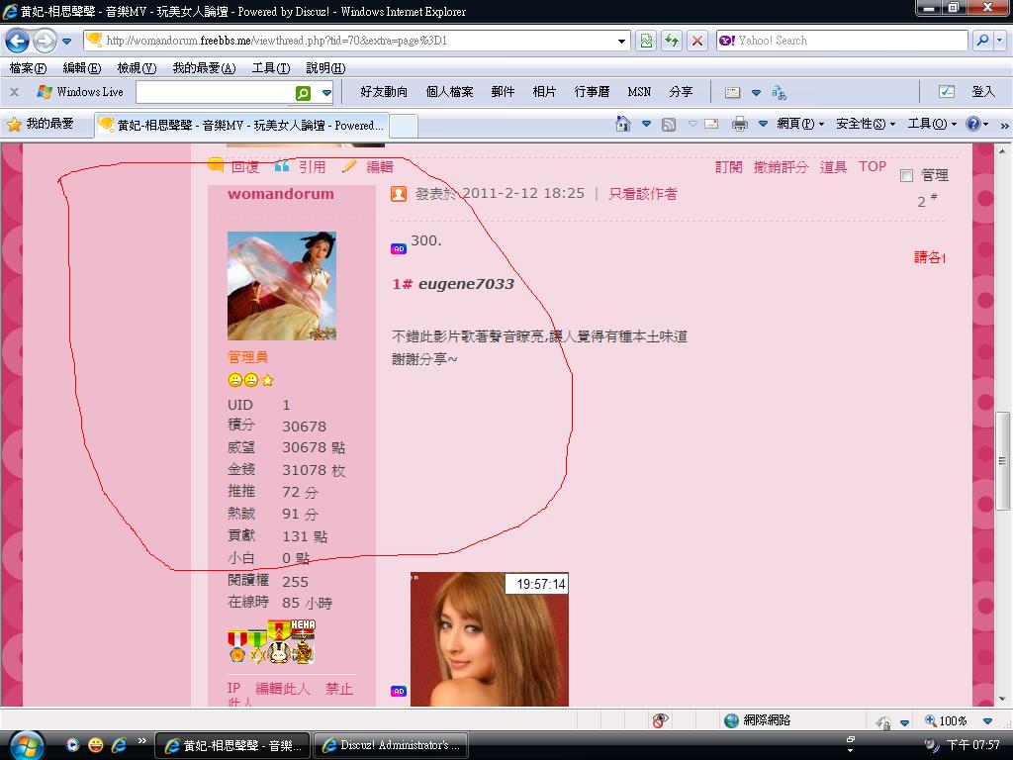Click the Windows Live translate icon
The height and width of the screenshot is (760, 1013).
pyautogui.click(x=779, y=93)
